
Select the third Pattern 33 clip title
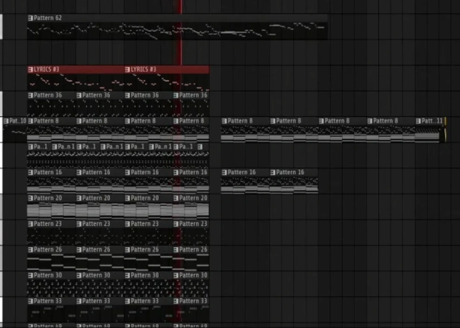[x=144, y=301]
